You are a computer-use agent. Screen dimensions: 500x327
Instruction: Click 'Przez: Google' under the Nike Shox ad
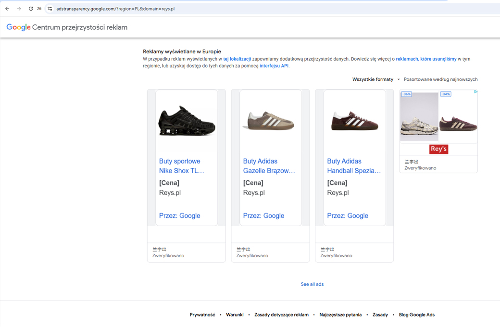pos(179,215)
